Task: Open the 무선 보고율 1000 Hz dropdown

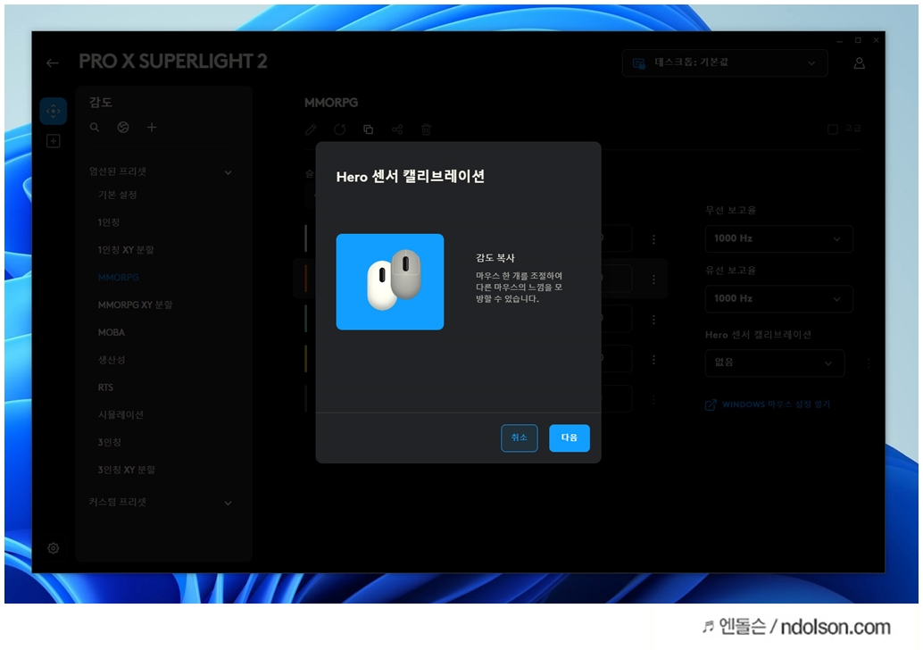Action: coord(778,238)
